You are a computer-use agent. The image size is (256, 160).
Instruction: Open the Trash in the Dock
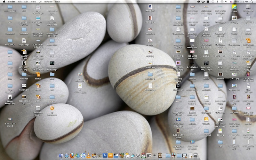(x=195, y=156)
